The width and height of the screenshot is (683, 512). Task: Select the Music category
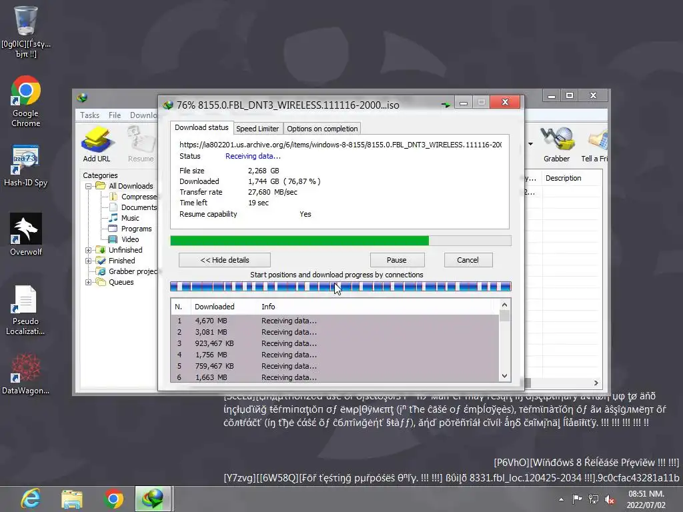coord(125,218)
